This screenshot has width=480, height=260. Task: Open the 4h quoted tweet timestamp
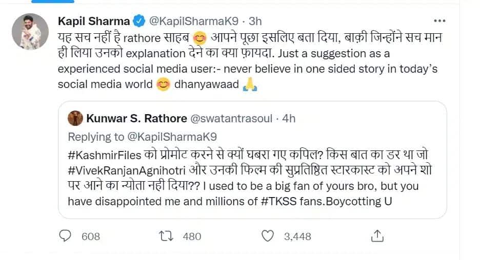(289, 119)
